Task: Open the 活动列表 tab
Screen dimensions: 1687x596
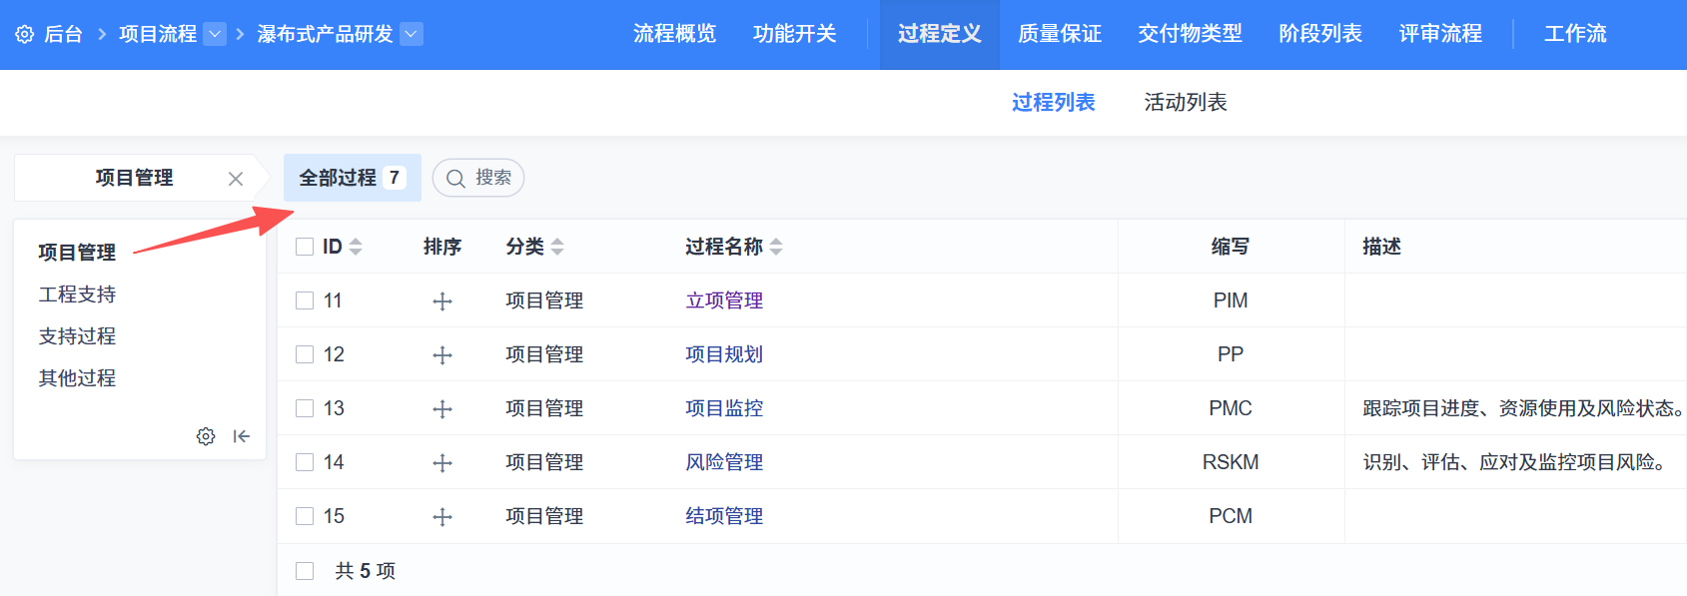Action: pos(1185,102)
